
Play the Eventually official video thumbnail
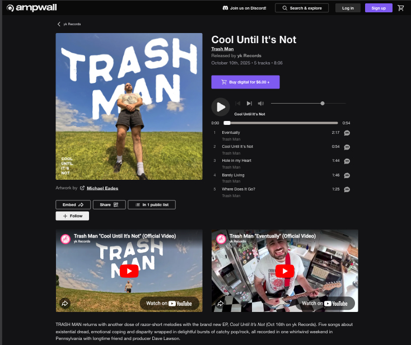pos(284,271)
